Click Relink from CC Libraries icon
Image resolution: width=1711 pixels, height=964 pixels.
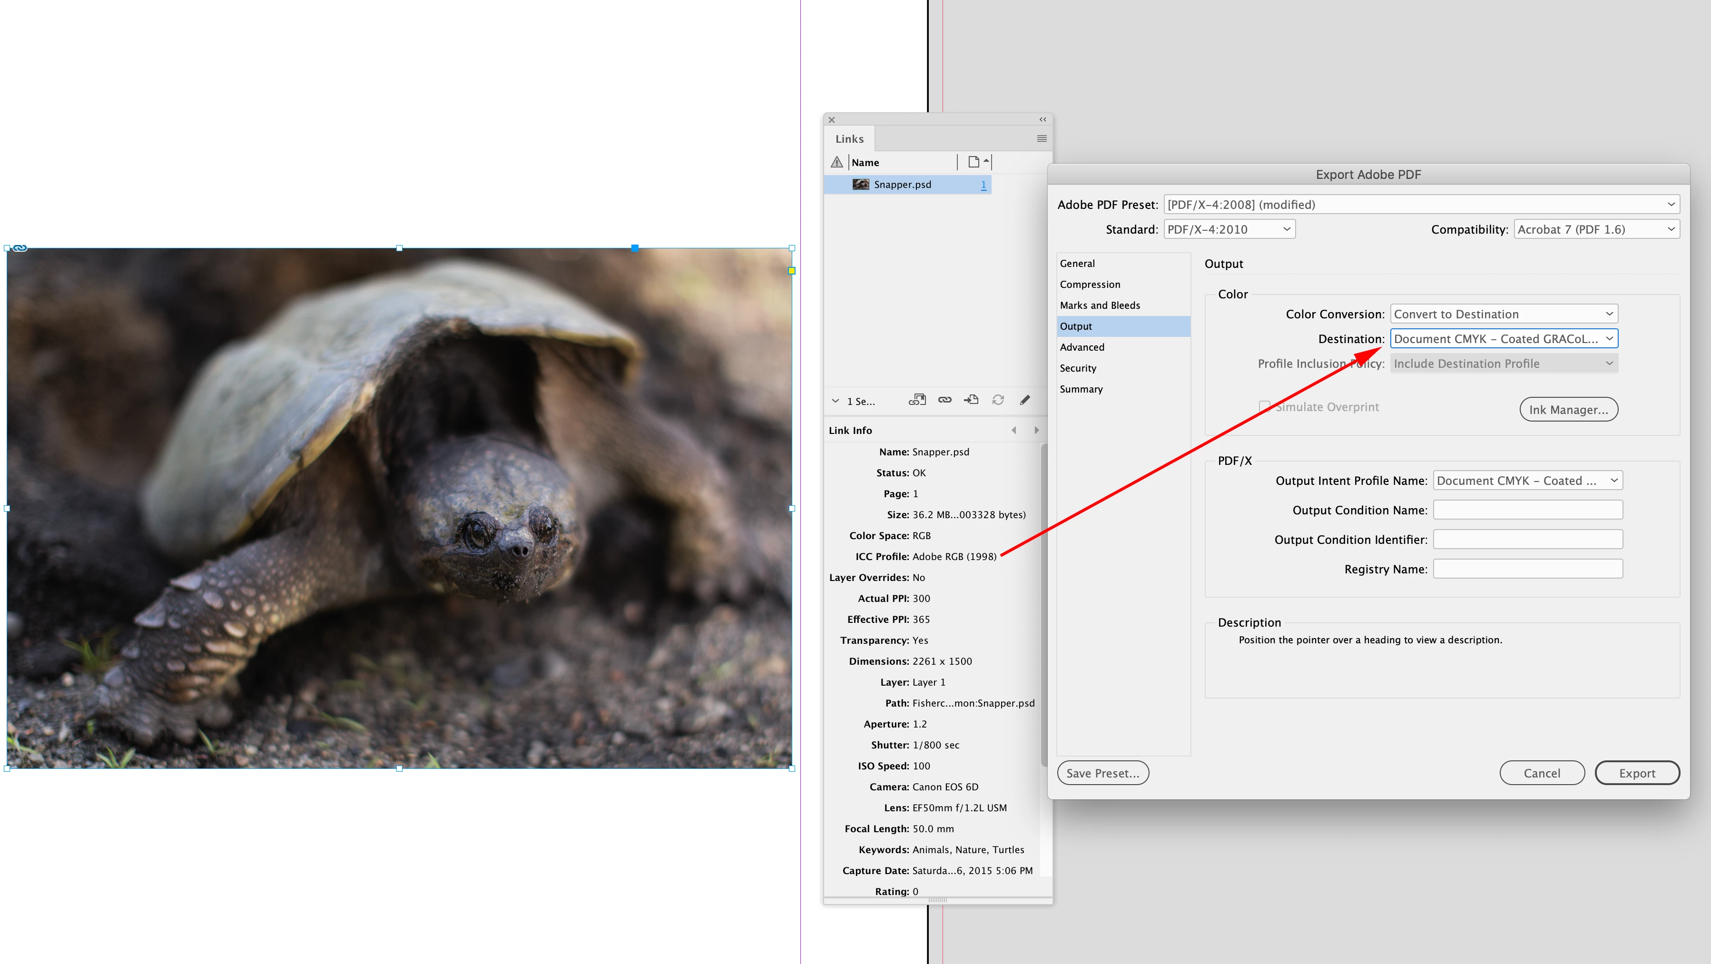click(917, 400)
